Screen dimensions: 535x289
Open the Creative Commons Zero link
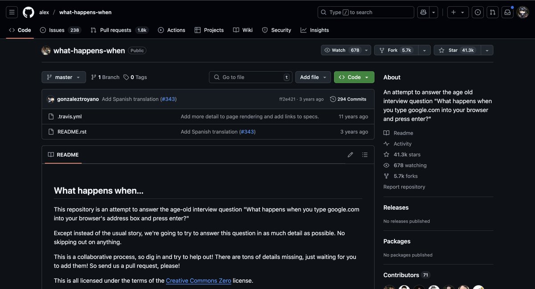pyautogui.click(x=198, y=281)
